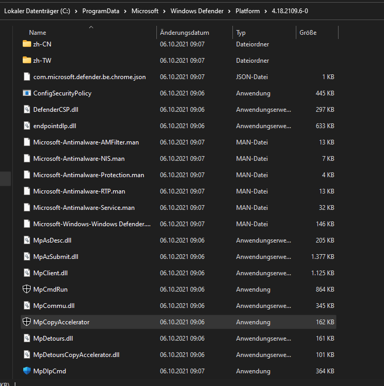Sort by the Name column header
Image resolution: width=384 pixels, height=386 pixels.
[38, 33]
